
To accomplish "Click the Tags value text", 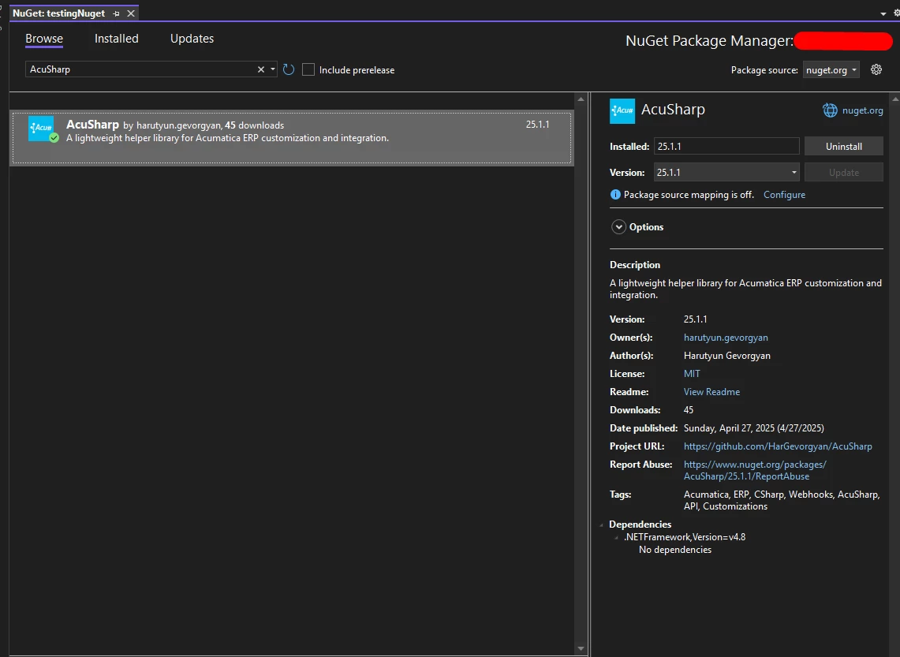I will 782,500.
